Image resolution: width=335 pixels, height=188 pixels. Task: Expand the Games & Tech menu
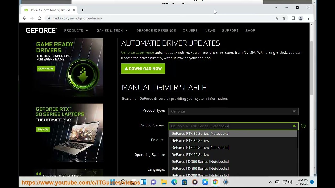coord(112,31)
